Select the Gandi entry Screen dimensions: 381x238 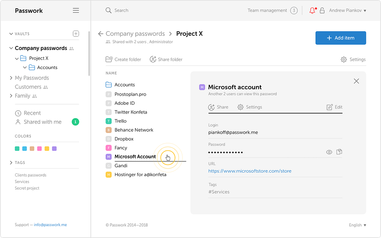pyautogui.click(x=121, y=166)
